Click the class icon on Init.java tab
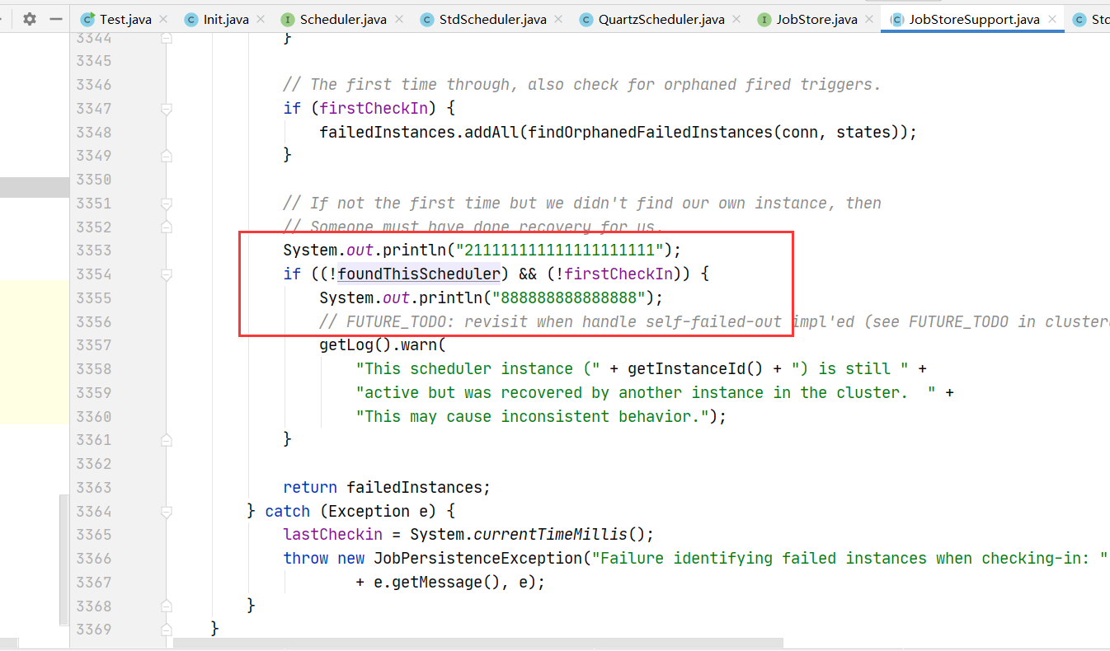The image size is (1110, 651). (x=190, y=19)
